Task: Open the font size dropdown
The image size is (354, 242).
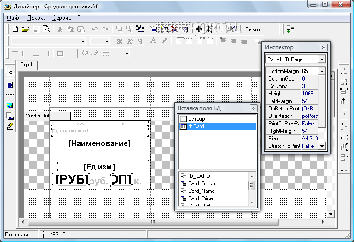Action: pos(107,41)
